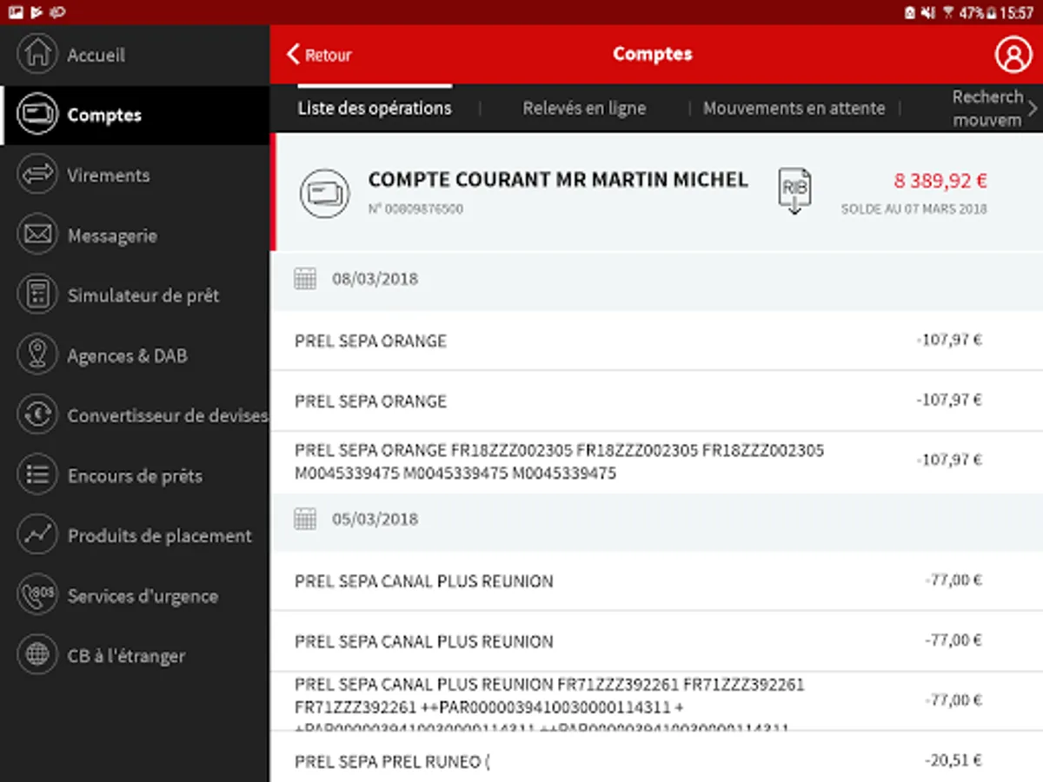This screenshot has width=1043, height=782.
Task: Open PREL SEPA ORANGE FR18ZZZ002305 detailed operation
Action: click(656, 461)
